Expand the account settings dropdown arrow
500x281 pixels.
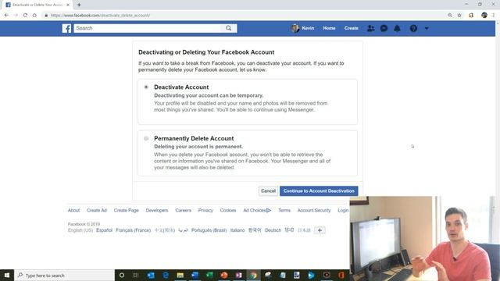click(427, 28)
